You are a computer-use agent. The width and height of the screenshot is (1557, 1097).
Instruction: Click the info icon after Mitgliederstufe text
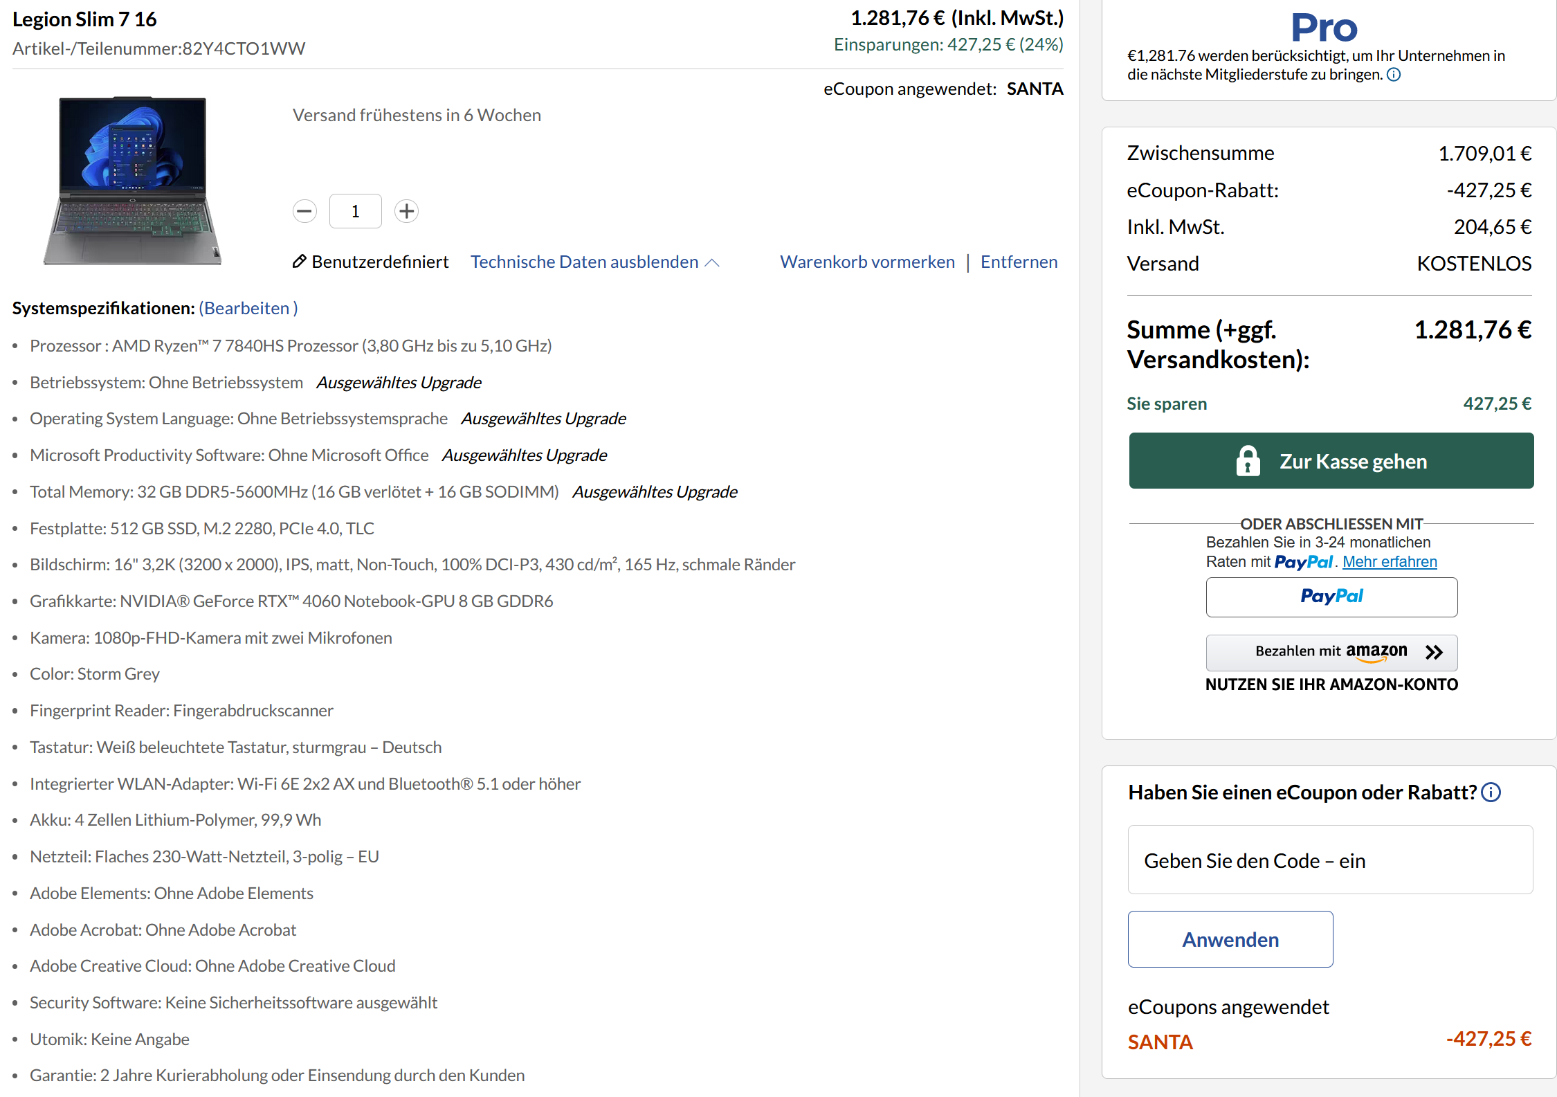pos(1394,75)
